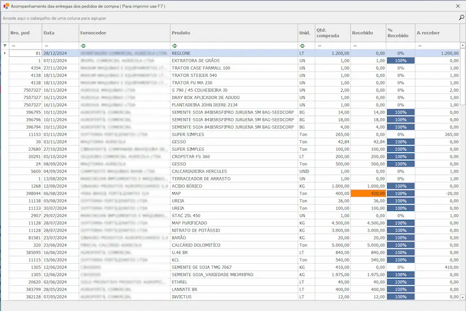Click equals filter operator under Nro. ped

point(14,46)
